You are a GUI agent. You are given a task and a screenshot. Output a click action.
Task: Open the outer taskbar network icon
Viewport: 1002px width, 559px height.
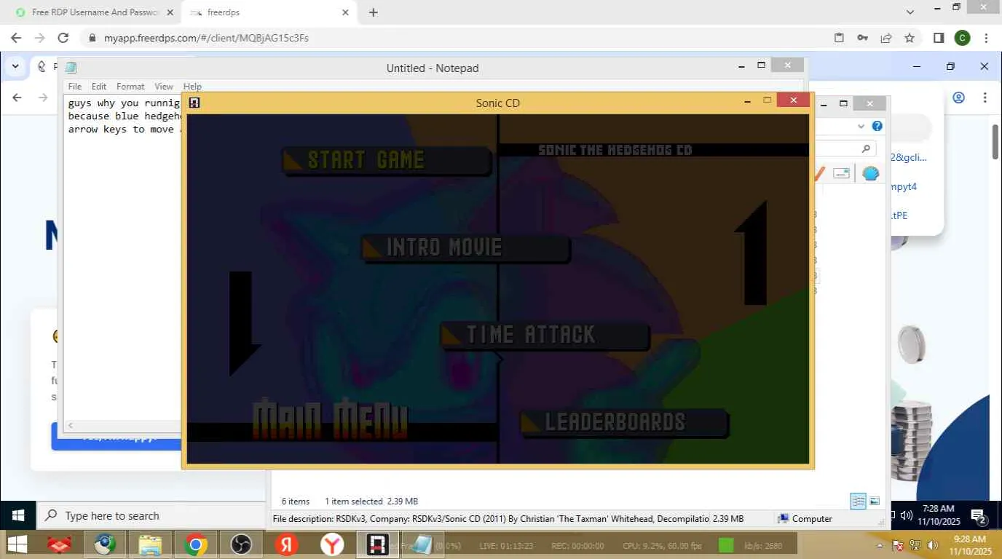tap(915, 544)
